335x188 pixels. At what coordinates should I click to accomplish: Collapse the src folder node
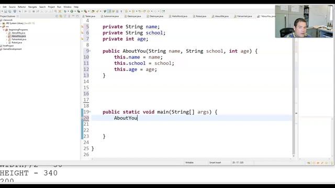1,27
